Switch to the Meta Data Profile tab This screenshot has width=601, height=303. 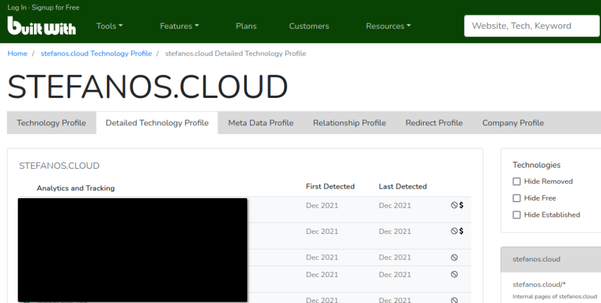coord(261,123)
